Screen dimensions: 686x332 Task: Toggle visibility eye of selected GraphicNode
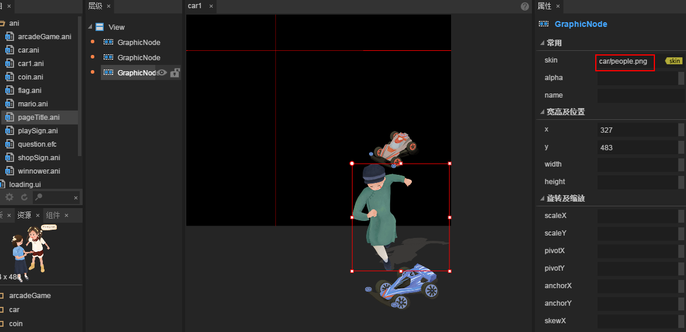[x=162, y=73]
